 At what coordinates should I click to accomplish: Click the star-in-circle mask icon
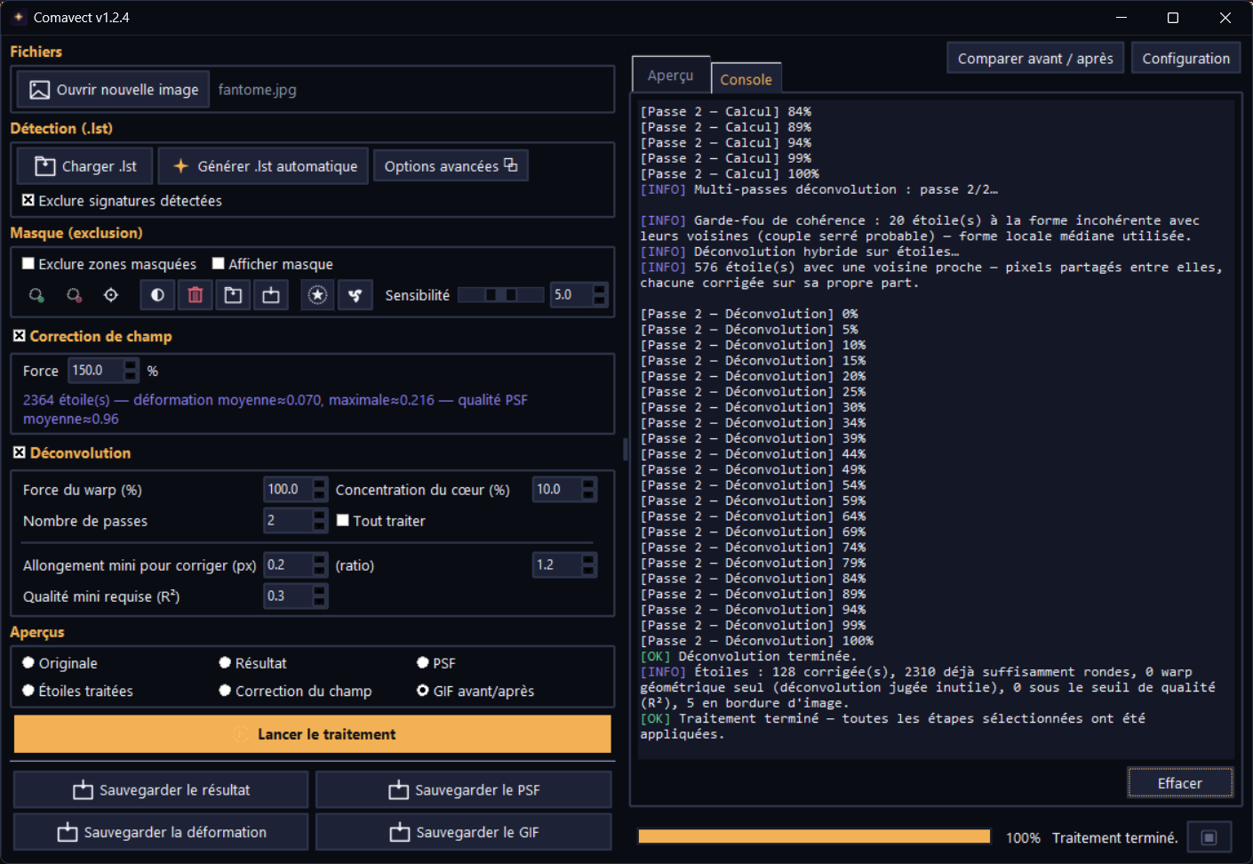tap(317, 295)
